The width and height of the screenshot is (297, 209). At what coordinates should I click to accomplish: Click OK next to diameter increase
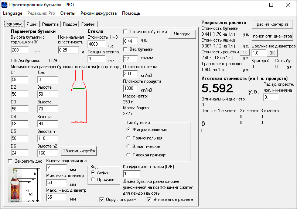[x=272, y=53]
